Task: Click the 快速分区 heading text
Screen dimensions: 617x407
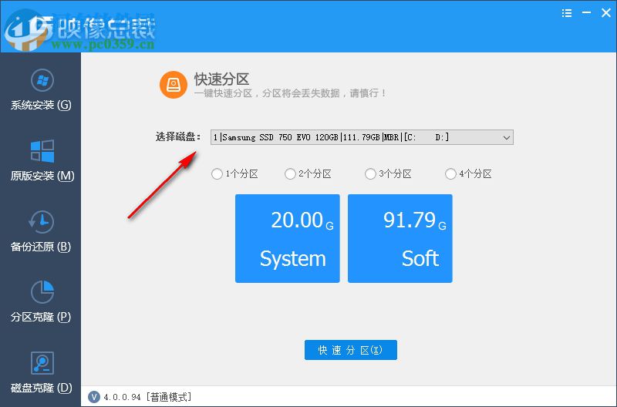Action: [221, 79]
